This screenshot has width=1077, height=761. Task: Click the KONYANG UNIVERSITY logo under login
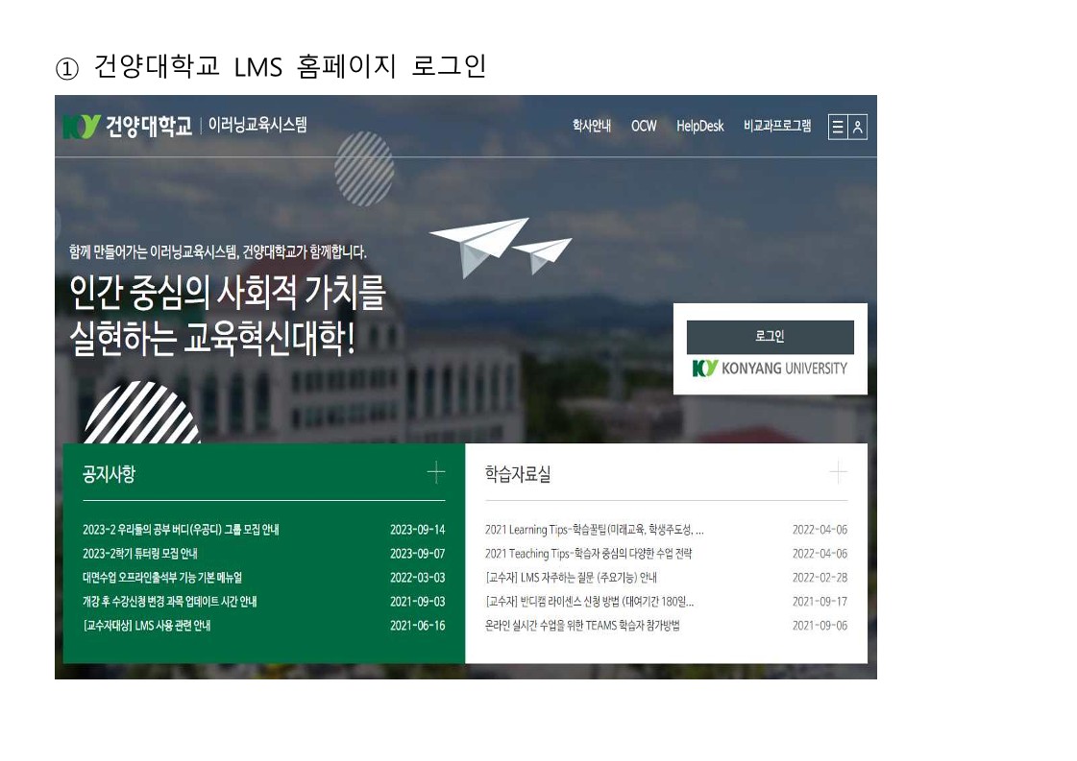click(770, 369)
